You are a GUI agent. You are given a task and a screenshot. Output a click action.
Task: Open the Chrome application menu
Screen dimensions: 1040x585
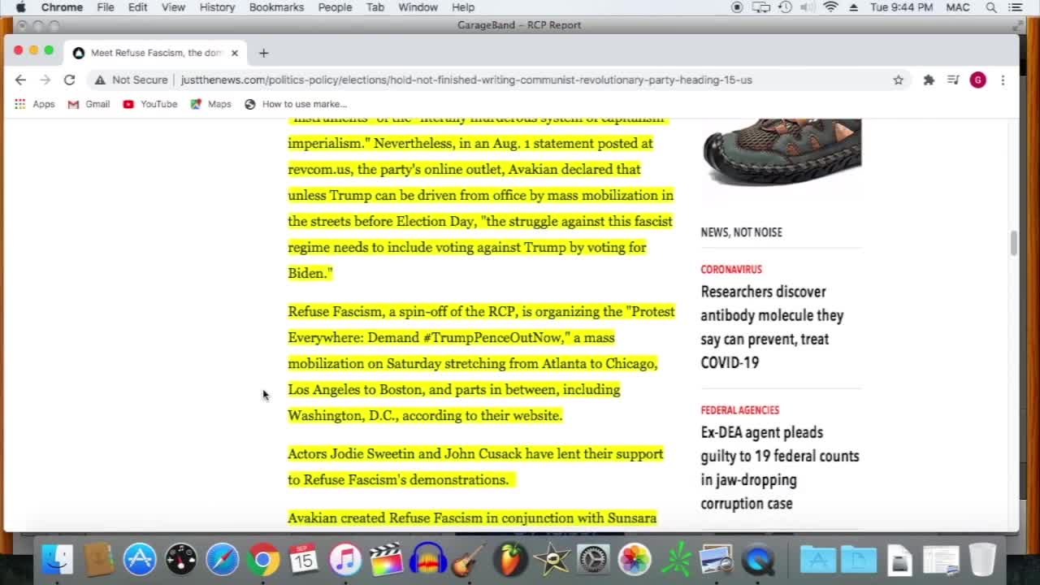(x=62, y=7)
